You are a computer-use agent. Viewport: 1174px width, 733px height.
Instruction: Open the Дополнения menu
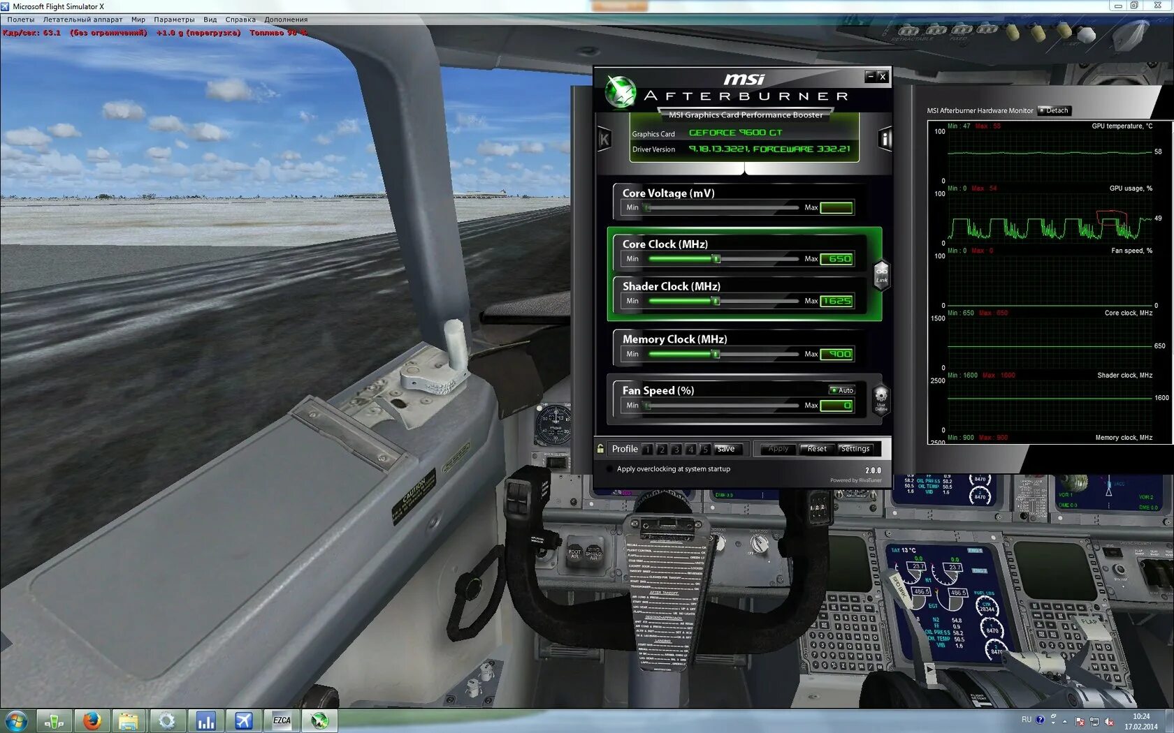point(286,20)
